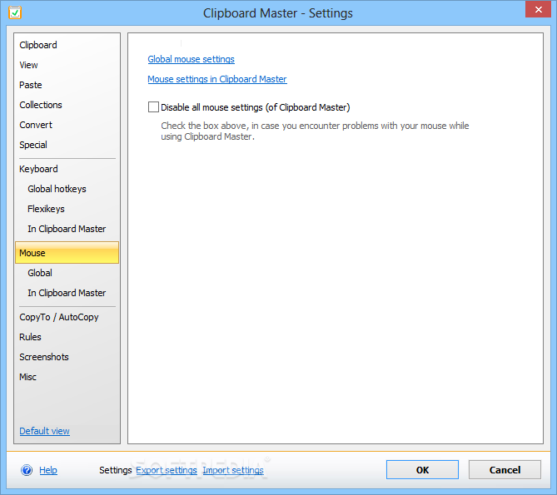Select the Misc category
Viewport: 557px width, 495px height.
(27, 377)
